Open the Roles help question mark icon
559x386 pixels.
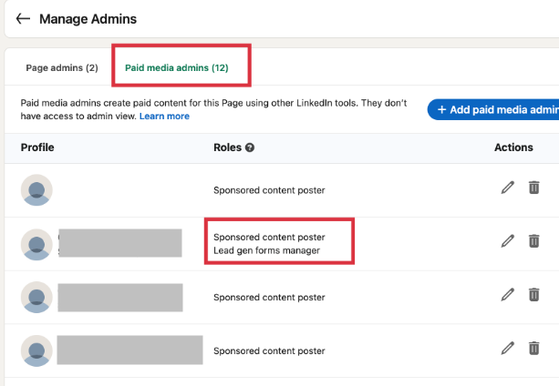(250, 147)
